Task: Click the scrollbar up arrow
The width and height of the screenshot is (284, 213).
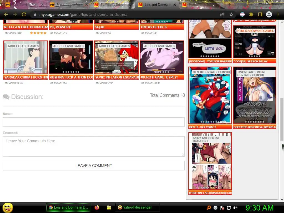Action: 282,21
